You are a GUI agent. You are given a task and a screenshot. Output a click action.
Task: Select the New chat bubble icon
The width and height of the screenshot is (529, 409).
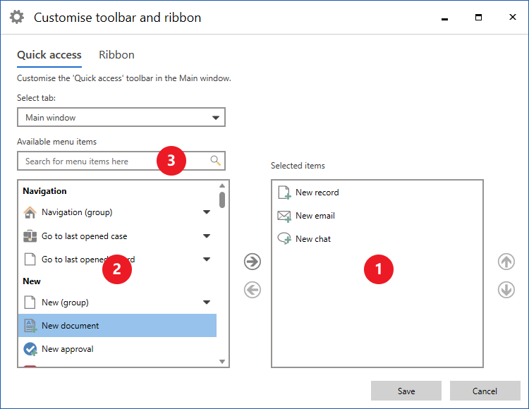tap(284, 239)
